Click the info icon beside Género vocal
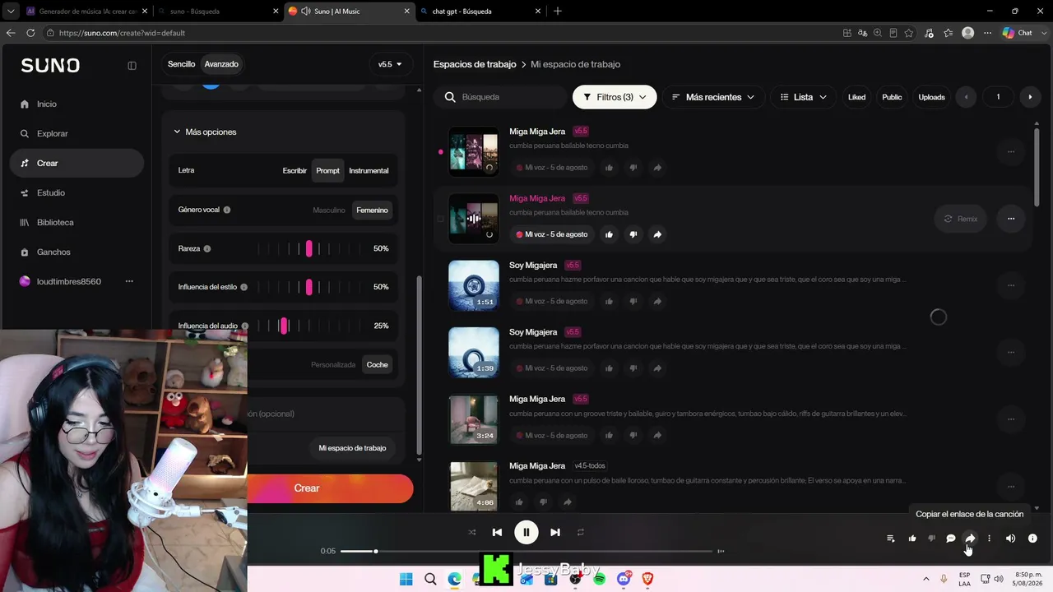The width and height of the screenshot is (1053, 592). tap(227, 210)
